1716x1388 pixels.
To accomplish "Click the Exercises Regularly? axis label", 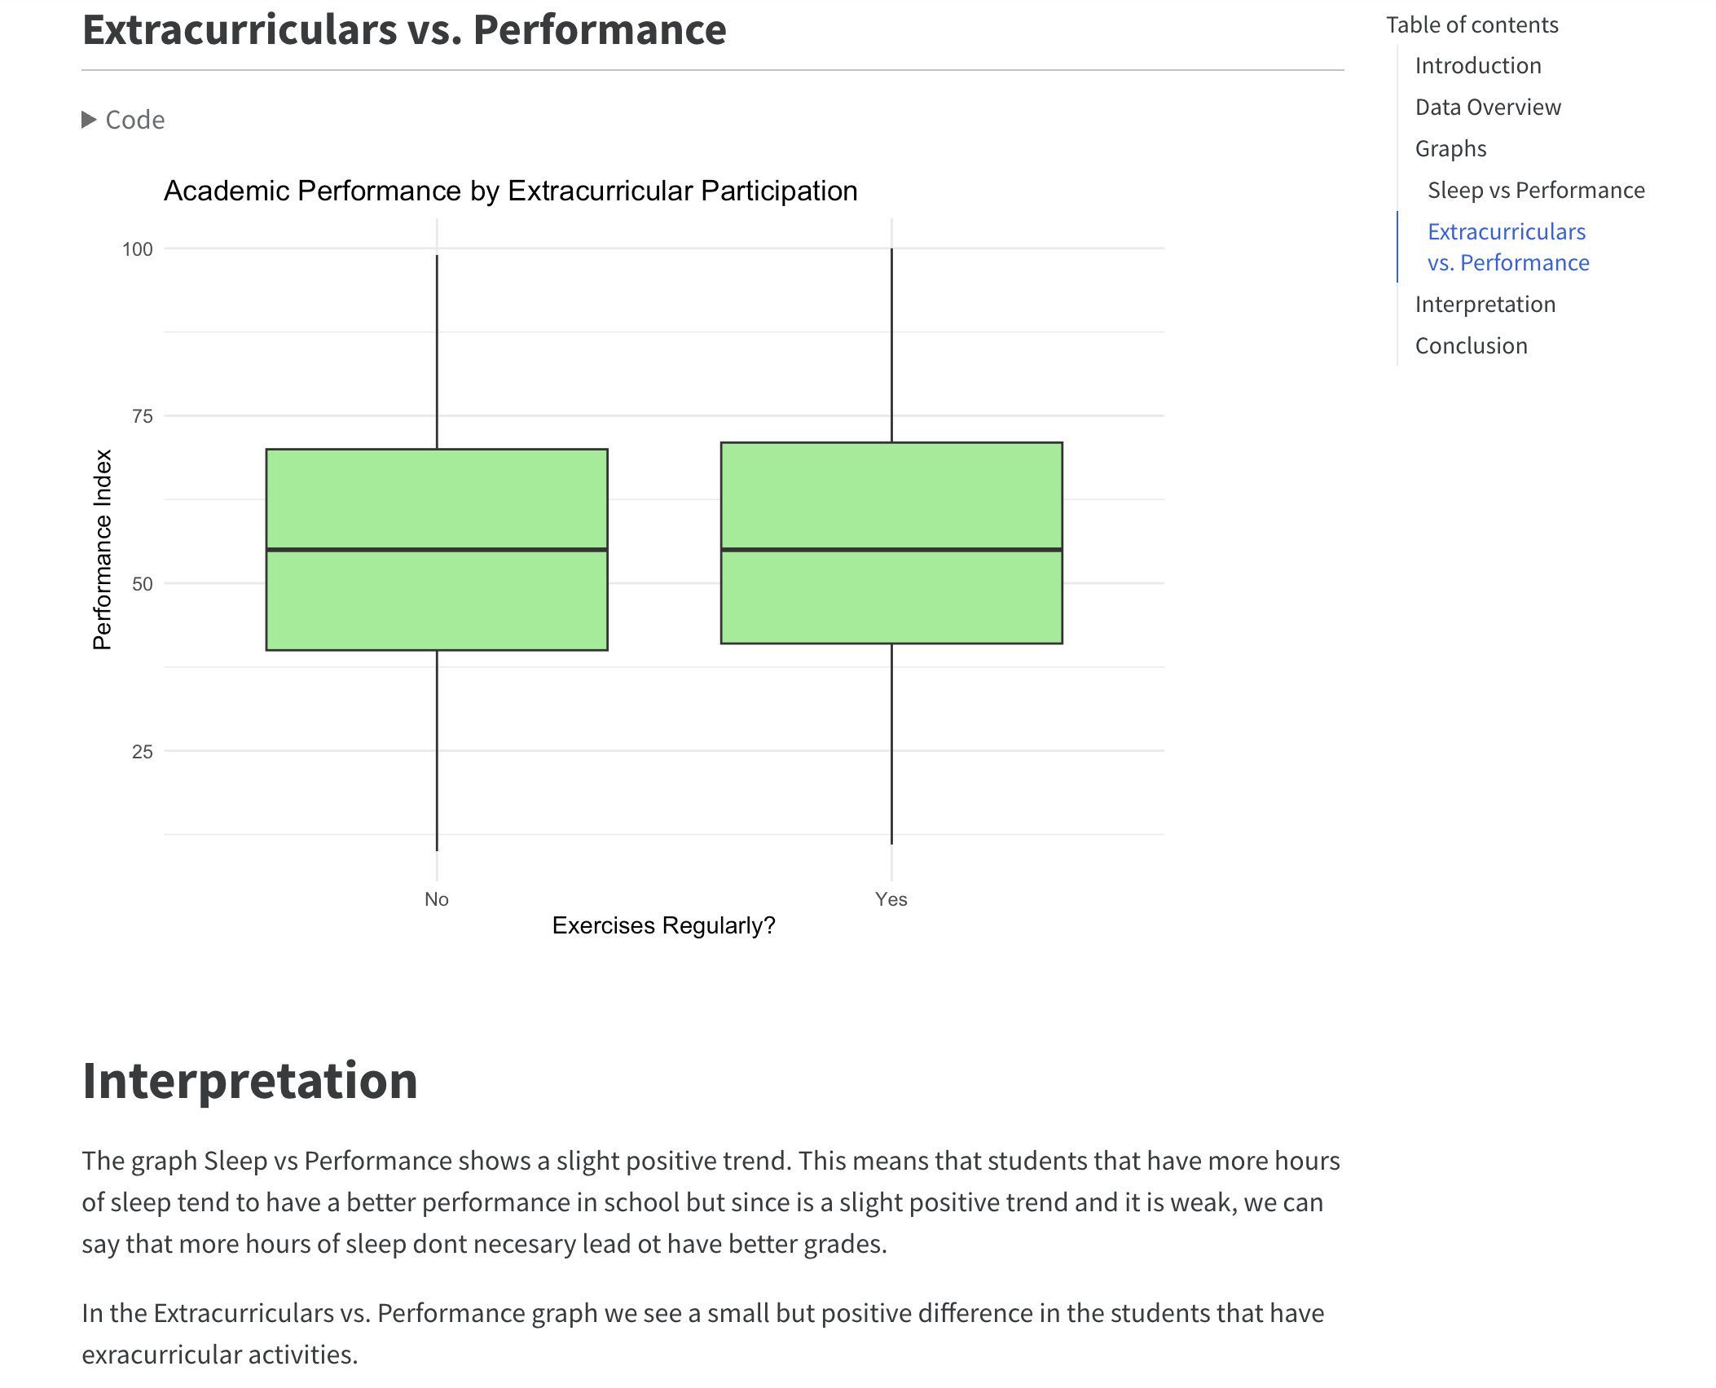I will point(663,926).
